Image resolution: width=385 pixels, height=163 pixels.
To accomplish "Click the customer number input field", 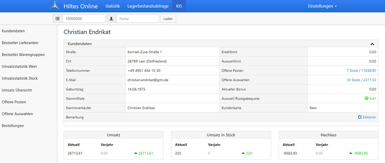I will 84,18.
